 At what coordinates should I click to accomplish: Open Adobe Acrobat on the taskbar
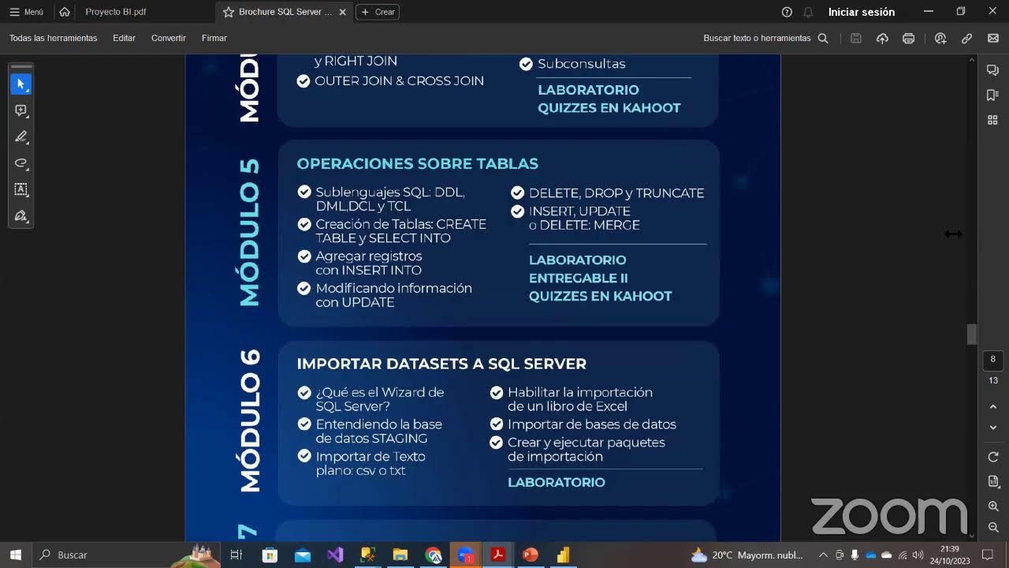coord(498,555)
